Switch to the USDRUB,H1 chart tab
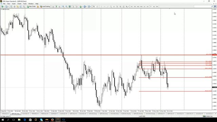 54,114
